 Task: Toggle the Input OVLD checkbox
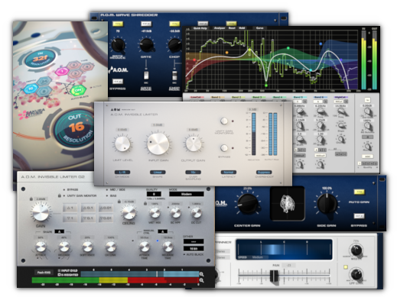click(x=59, y=270)
